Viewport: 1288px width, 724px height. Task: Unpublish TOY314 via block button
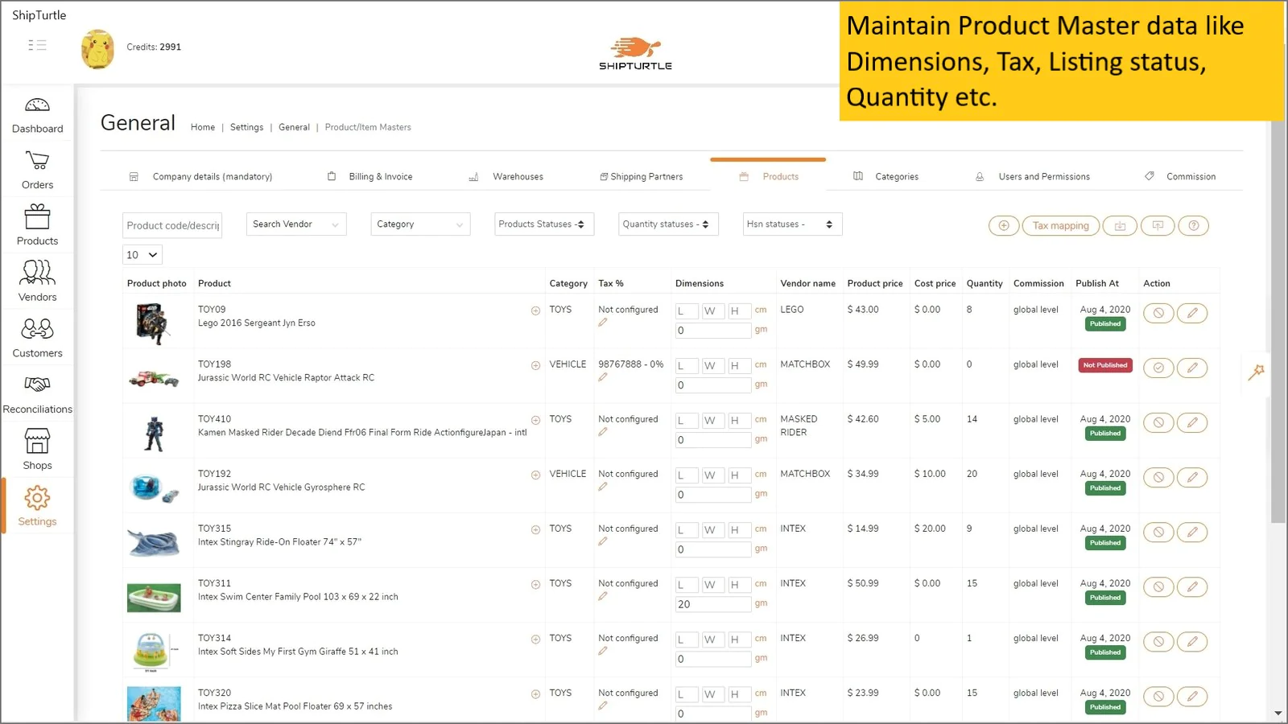point(1158,641)
